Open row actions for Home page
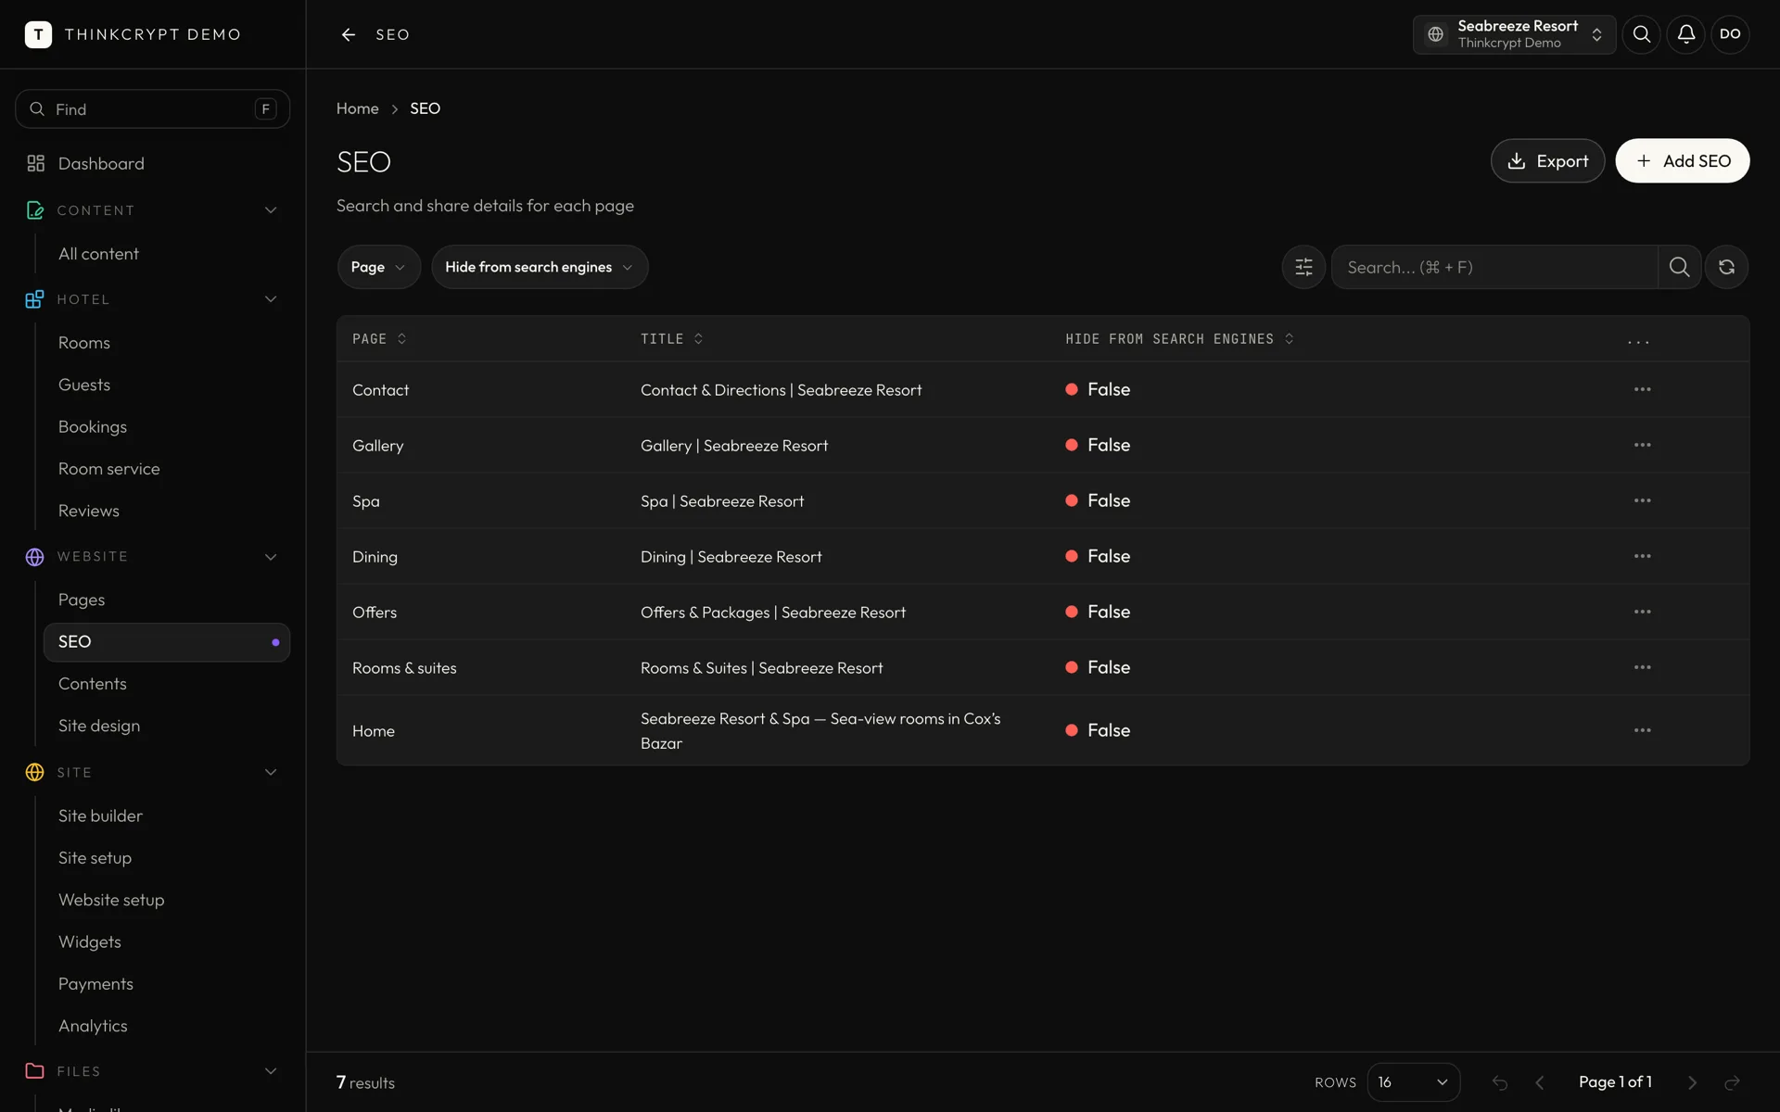Screen dimensions: 1780x1112 pyautogui.click(x=1642, y=730)
